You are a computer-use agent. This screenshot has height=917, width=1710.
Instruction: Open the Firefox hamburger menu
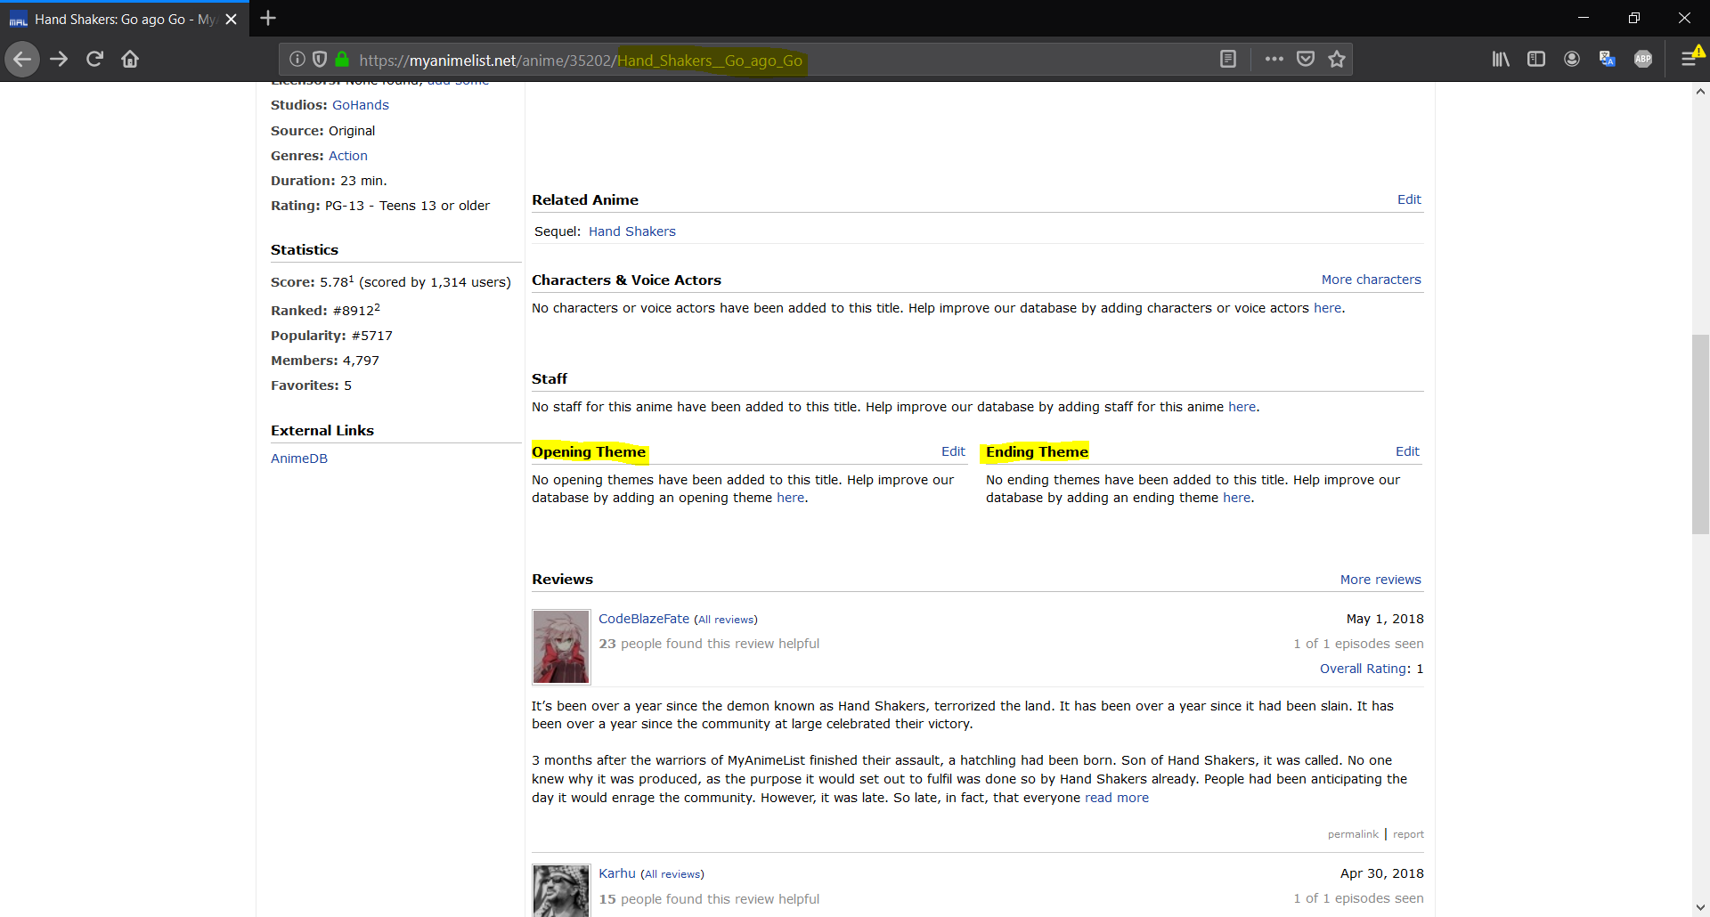(1688, 60)
